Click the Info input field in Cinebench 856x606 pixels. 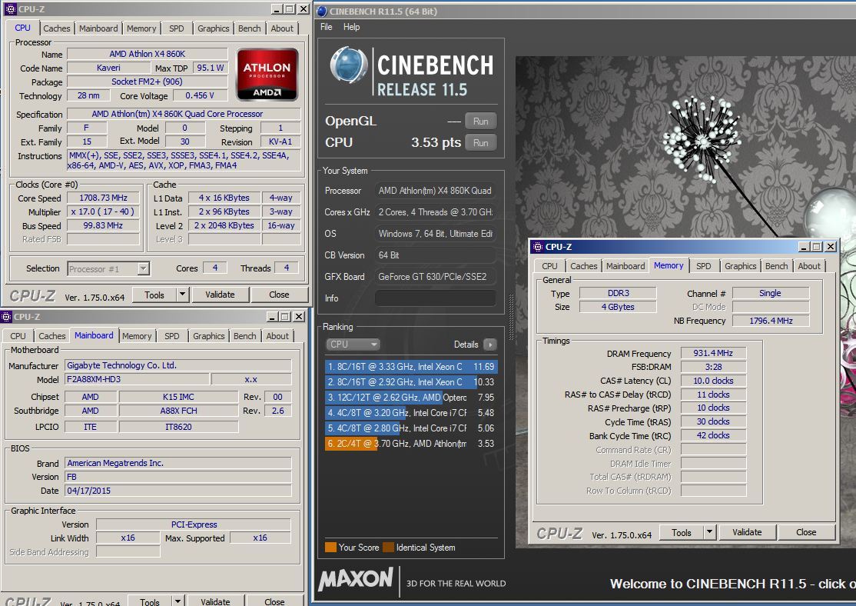[435, 298]
